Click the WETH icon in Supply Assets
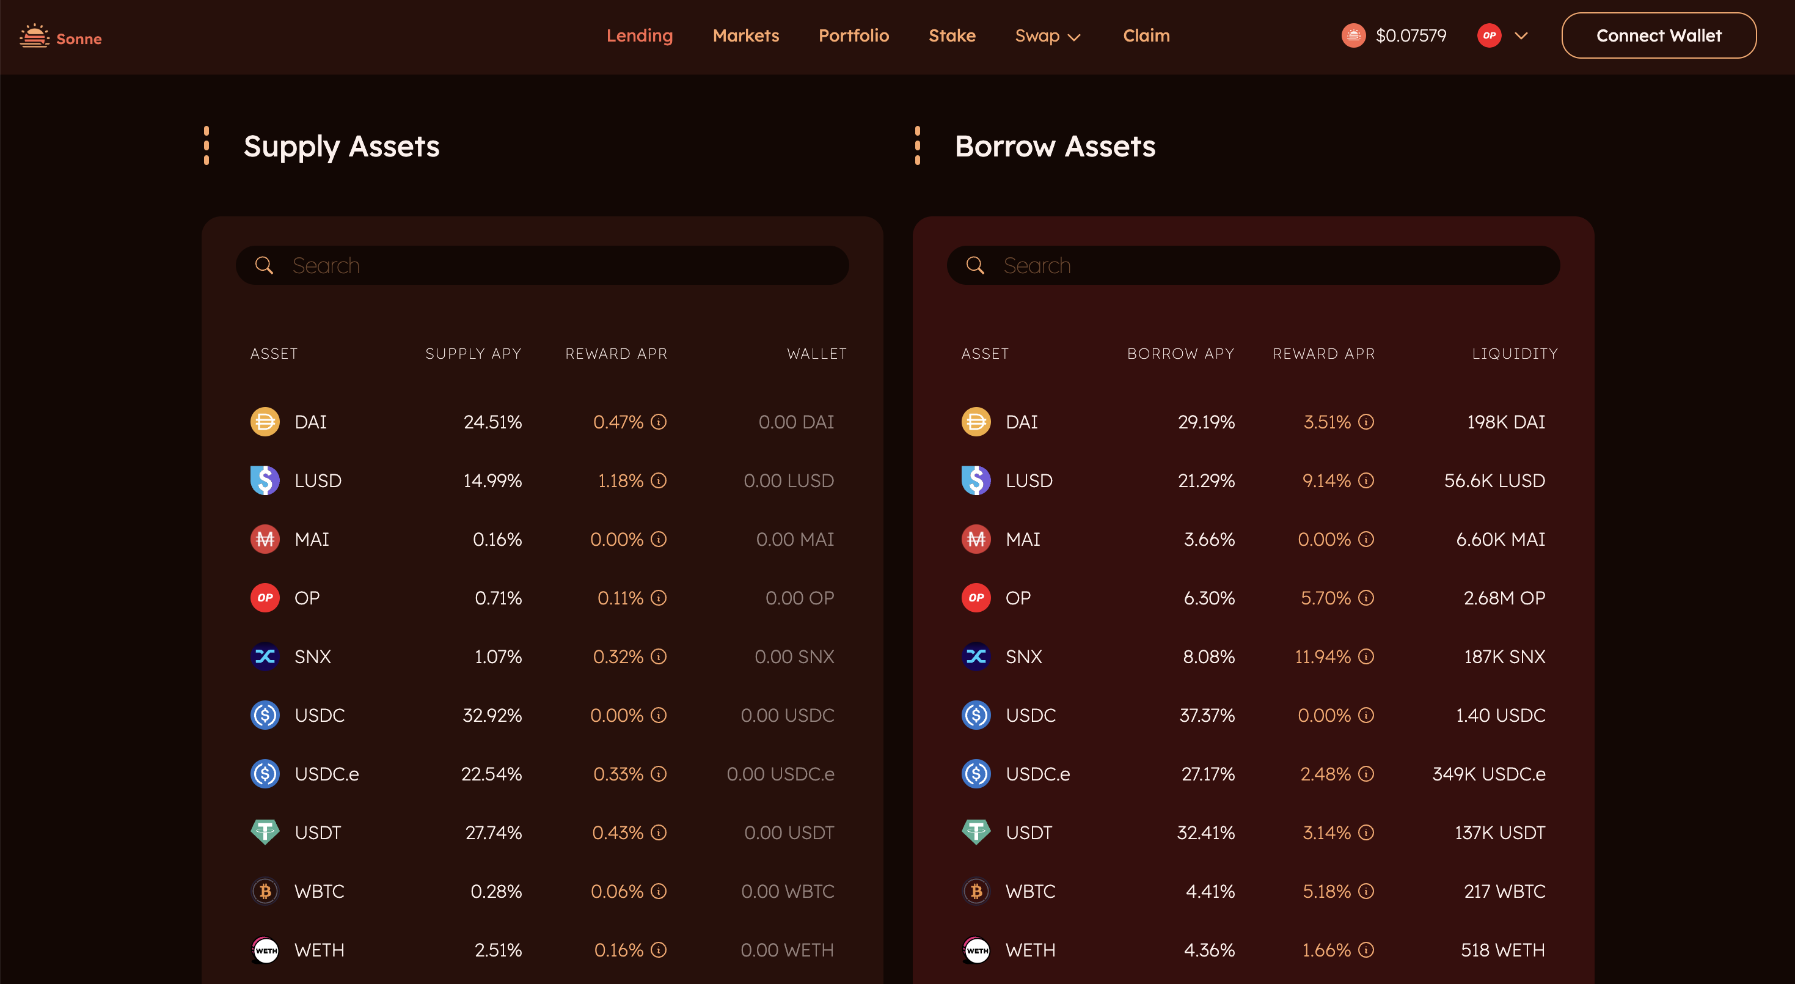This screenshot has height=984, width=1795. click(x=265, y=949)
